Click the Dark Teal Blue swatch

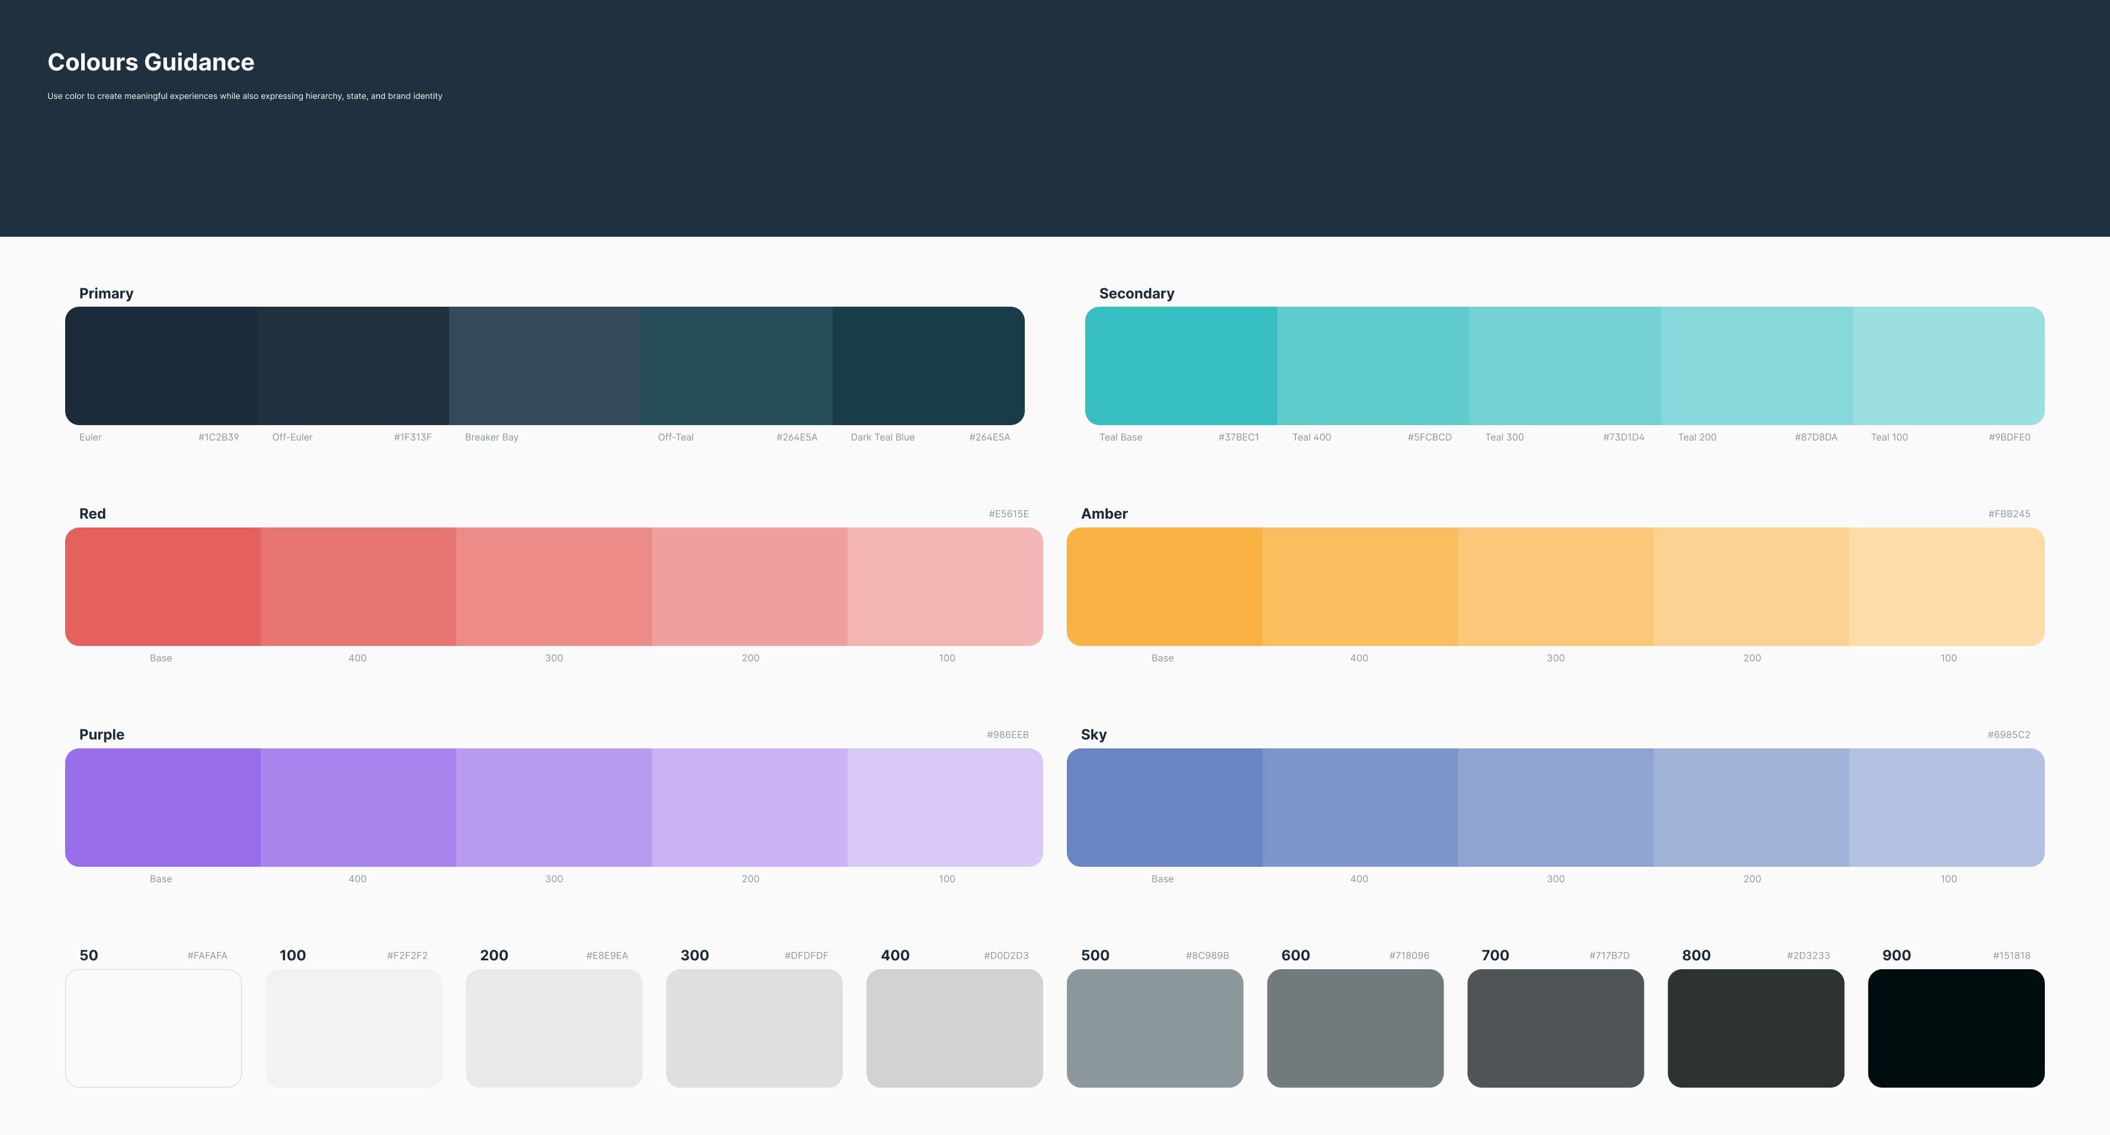pos(928,365)
